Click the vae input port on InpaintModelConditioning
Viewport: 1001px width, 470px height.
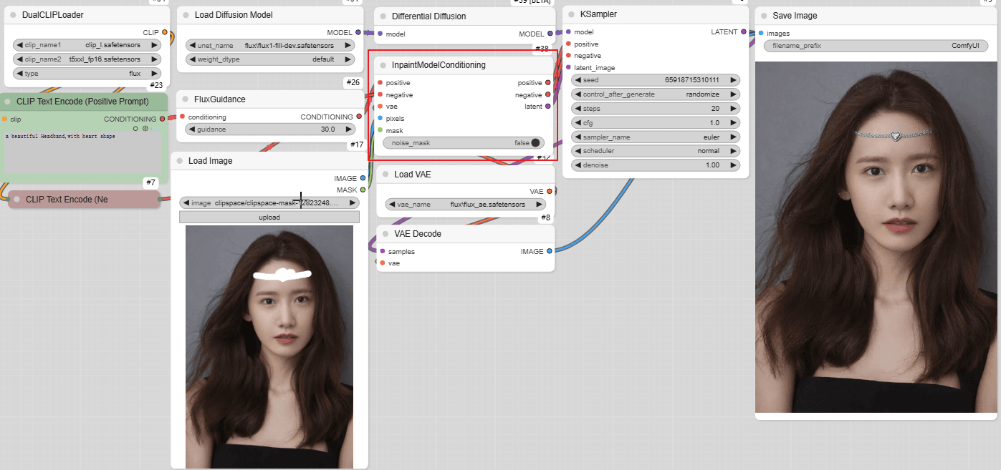(380, 107)
